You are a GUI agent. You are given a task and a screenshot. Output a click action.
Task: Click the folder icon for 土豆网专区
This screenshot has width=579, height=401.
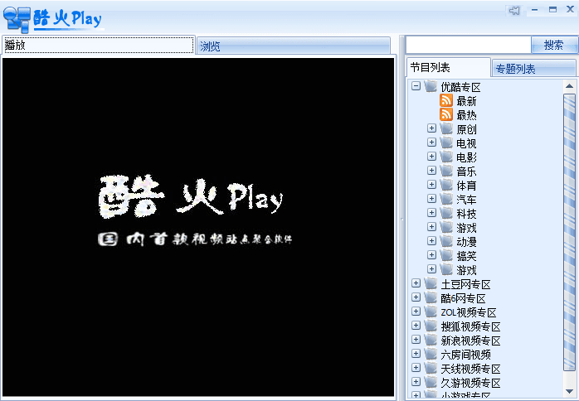tap(431, 284)
